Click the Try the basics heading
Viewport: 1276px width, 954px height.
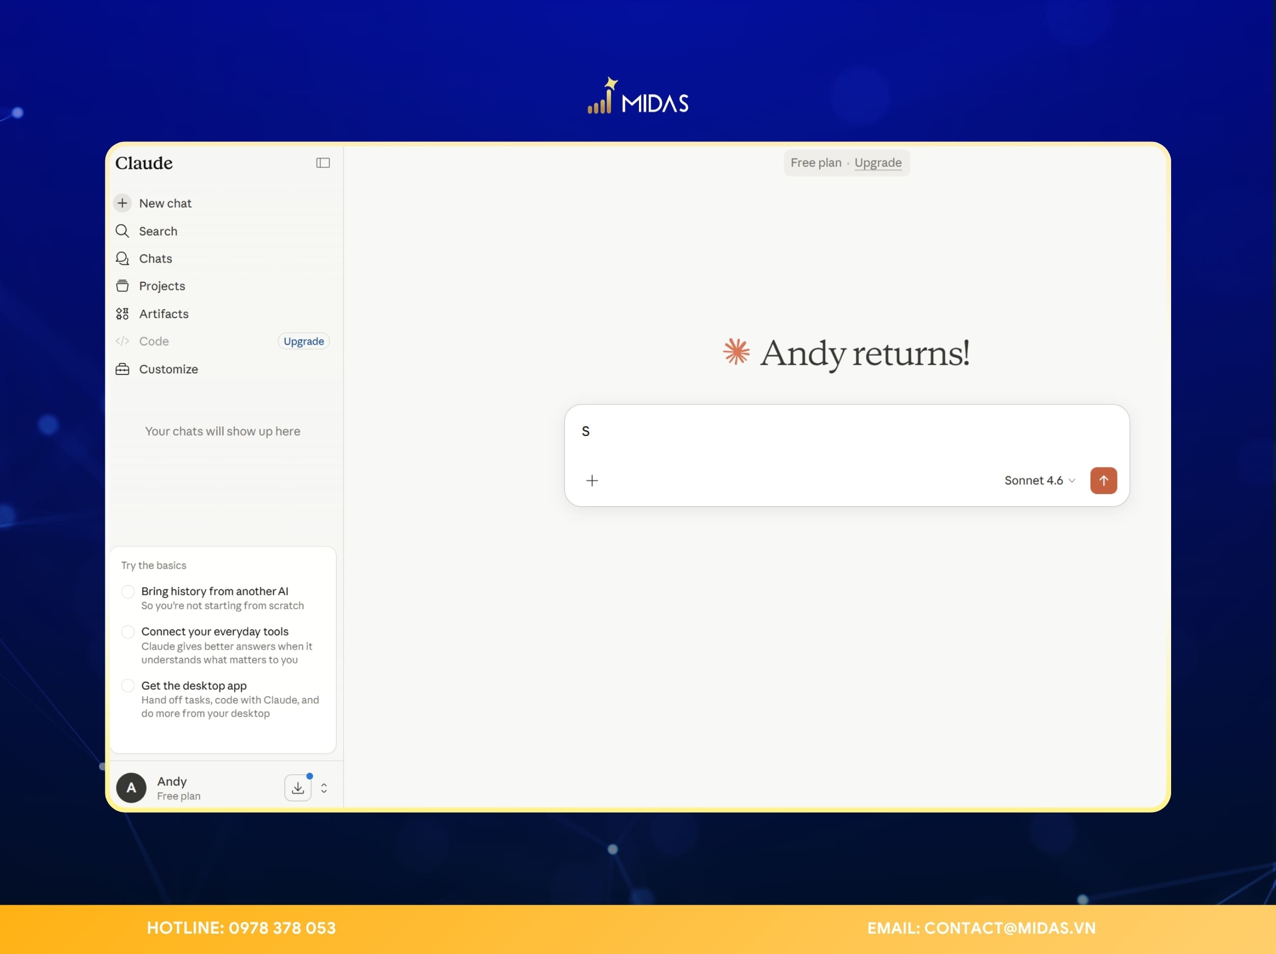153,565
